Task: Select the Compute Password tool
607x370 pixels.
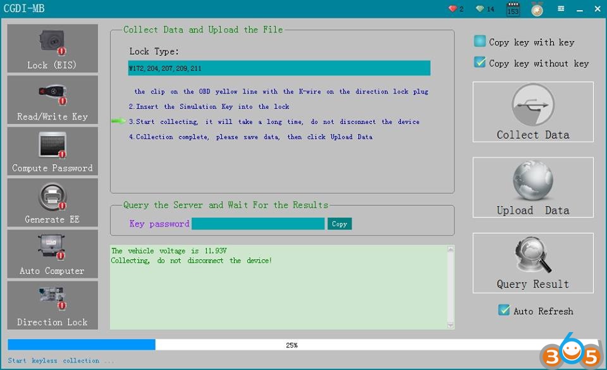Action: 52,151
